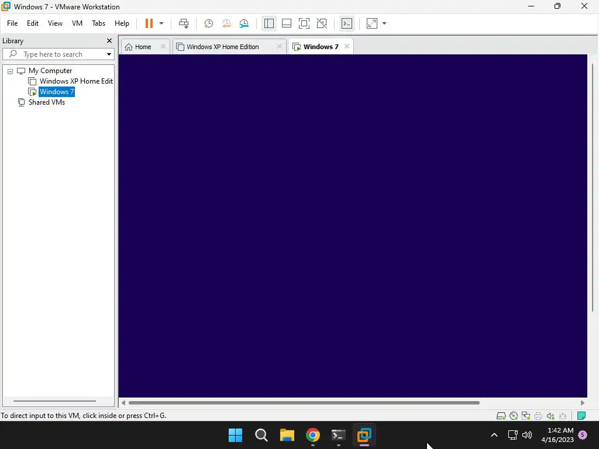This screenshot has height=449, width=599.
Task: Close the Windows XP Home Edition tab
Action: [279, 47]
